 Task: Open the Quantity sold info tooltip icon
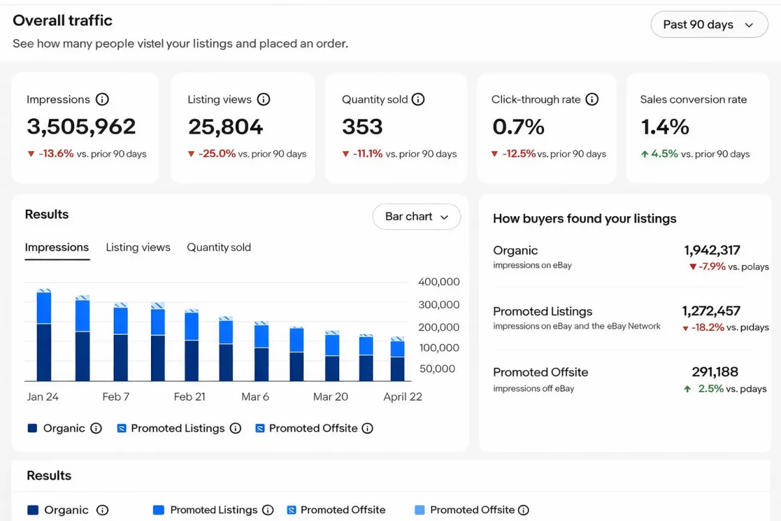click(418, 100)
